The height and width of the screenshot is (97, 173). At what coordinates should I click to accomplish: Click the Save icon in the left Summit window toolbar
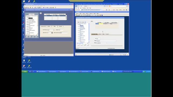[x=25, y=8]
